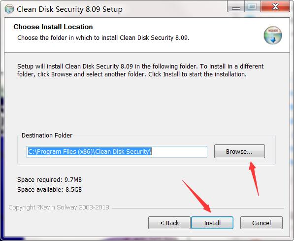This screenshot has height=241, width=294.
Task: Click the Clean Disk Security 8.09 Setup title text
Action: (x=69, y=9)
